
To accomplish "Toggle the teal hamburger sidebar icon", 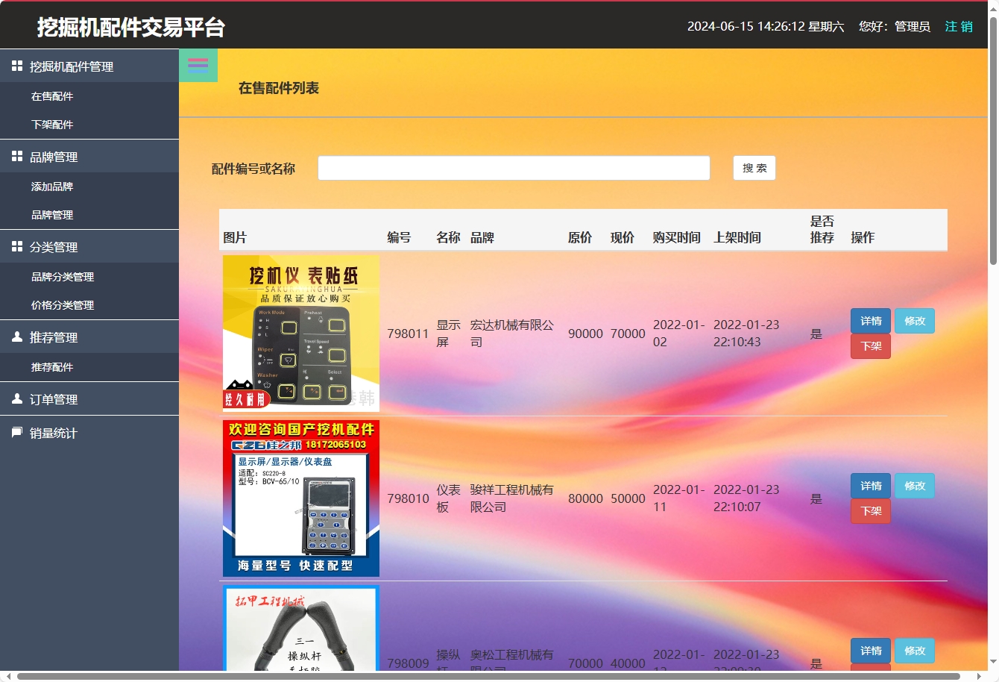I will click(198, 65).
